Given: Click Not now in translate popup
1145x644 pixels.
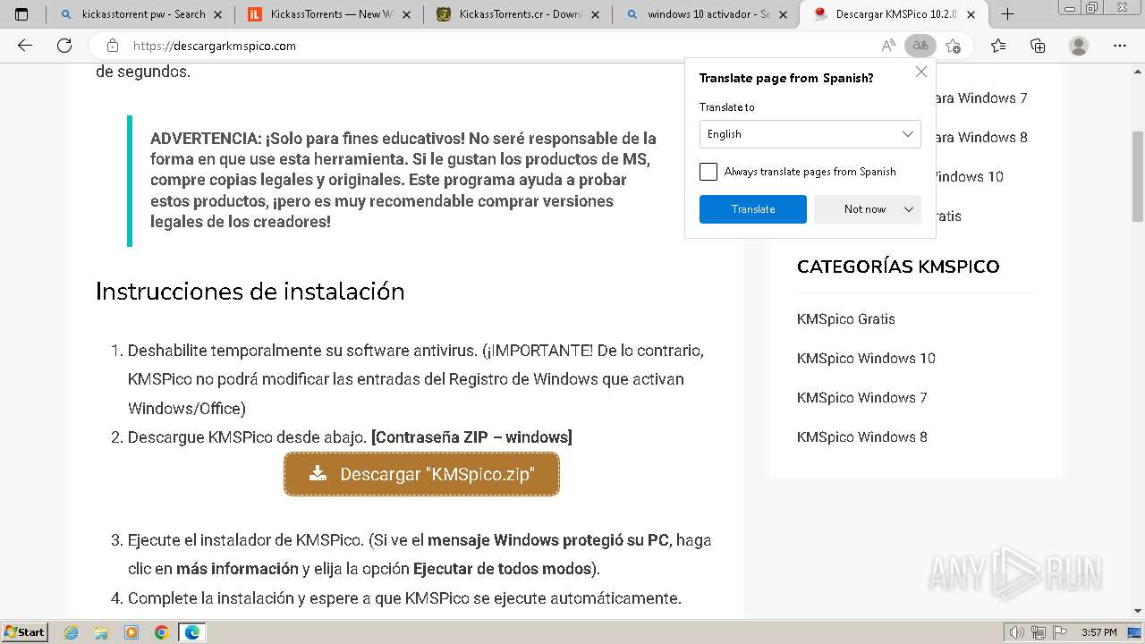Looking at the screenshot, I should 865,209.
